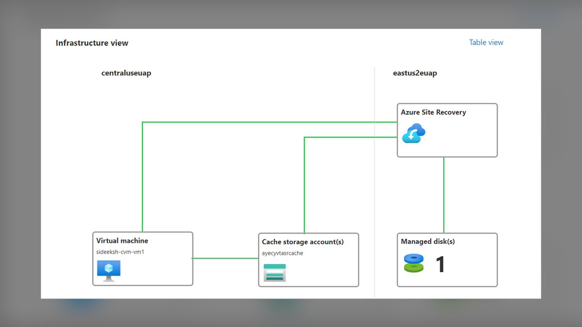Click the Azure Site Recovery cloud icon
Viewport: 582px width, 327px height.
coord(414,133)
